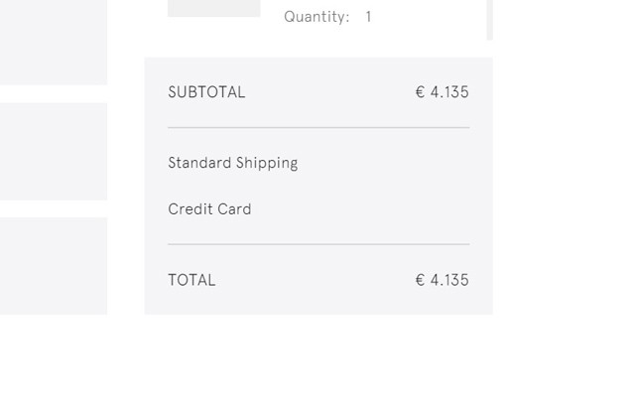
Task: Select the subtotal amount 4.135
Action: click(449, 92)
